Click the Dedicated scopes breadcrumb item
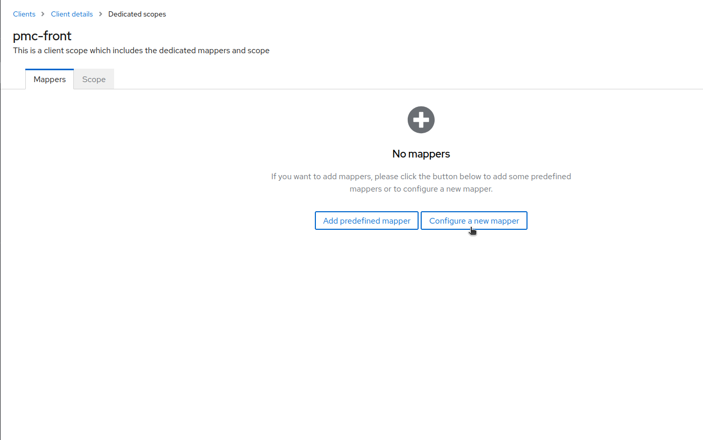 [137, 14]
